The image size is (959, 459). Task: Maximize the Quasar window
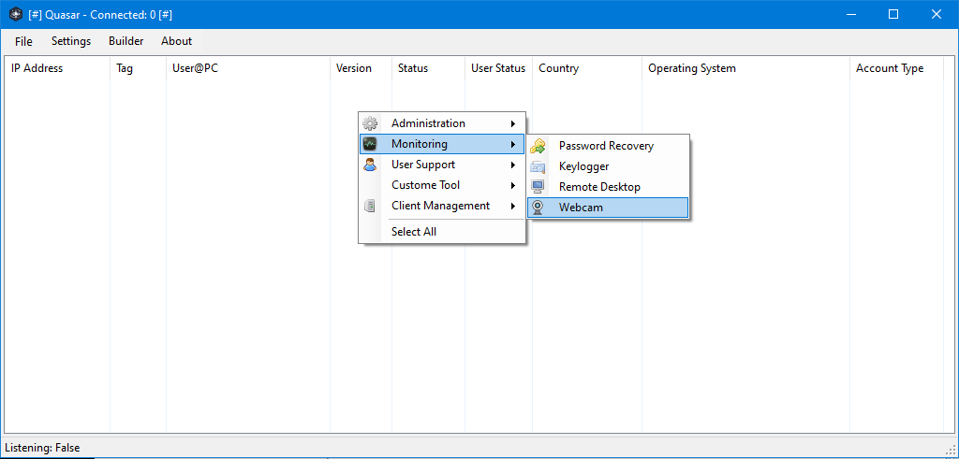[893, 15]
